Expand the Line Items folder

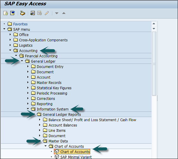tap(40, 130)
